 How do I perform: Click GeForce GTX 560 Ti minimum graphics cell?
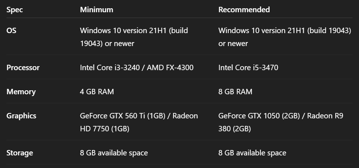pos(139,122)
